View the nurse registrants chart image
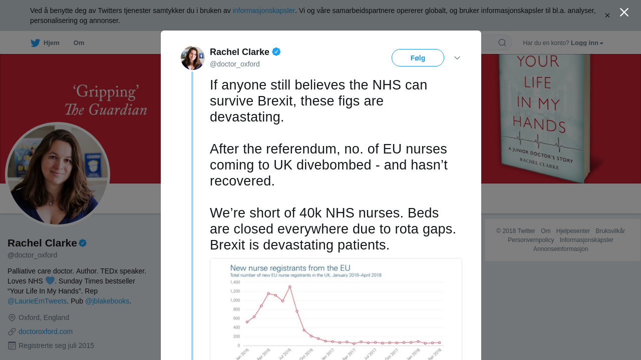The height and width of the screenshot is (360, 641). click(336, 309)
